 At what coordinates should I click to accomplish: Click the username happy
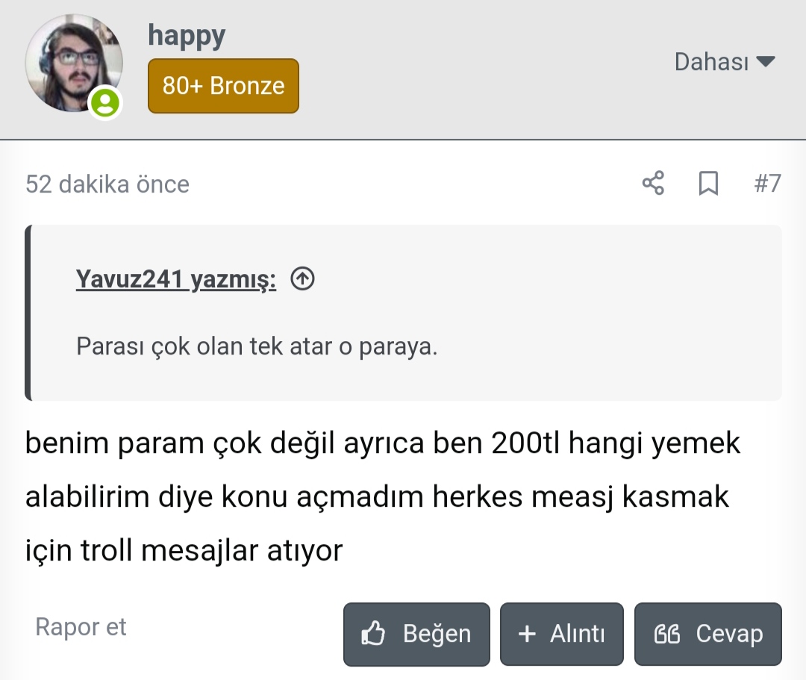187,35
